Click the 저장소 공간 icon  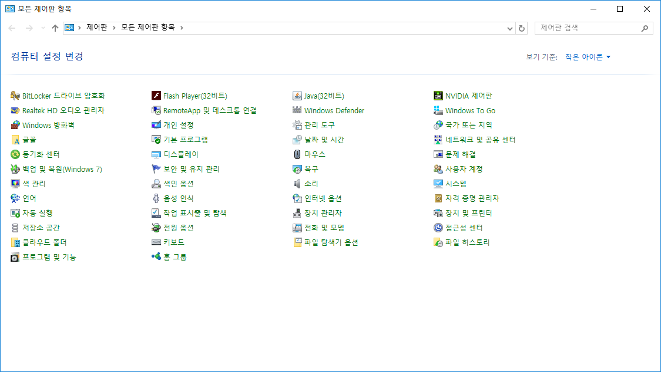pyautogui.click(x=15, y=228)
